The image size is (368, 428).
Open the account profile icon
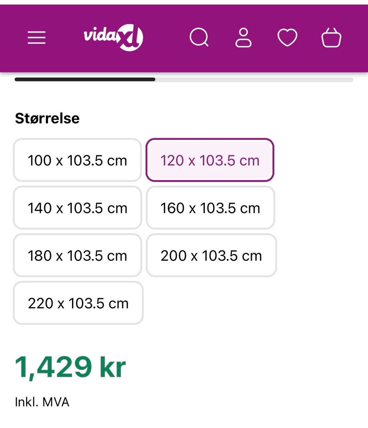243,38
